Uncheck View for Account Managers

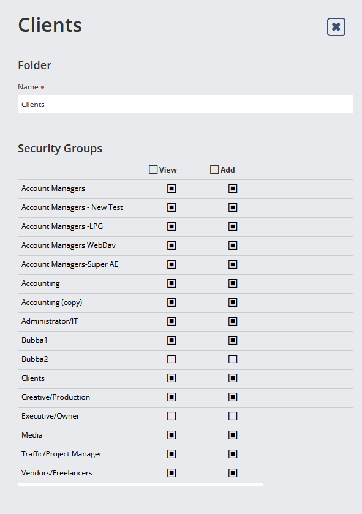(x=172, y=188)
